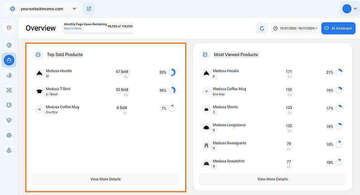Open the settings gear in sidebar
The height and width of the screenshot is (195, 360).
pos(9,135)
